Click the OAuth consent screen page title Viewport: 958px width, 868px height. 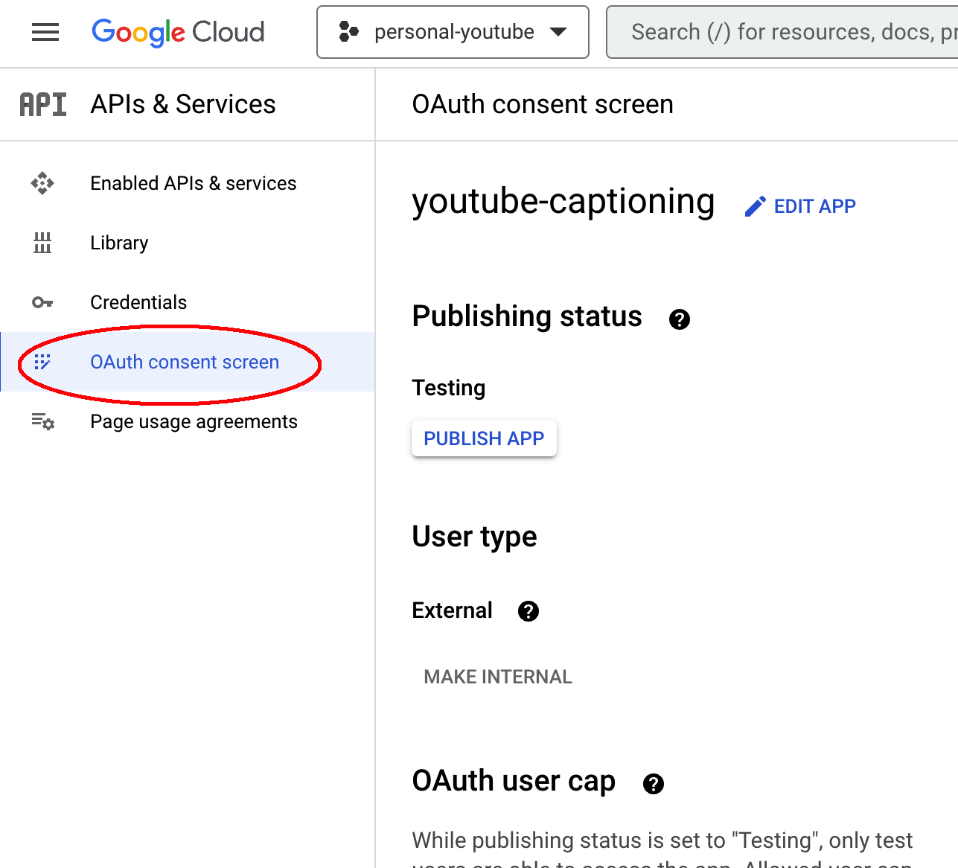543,104
